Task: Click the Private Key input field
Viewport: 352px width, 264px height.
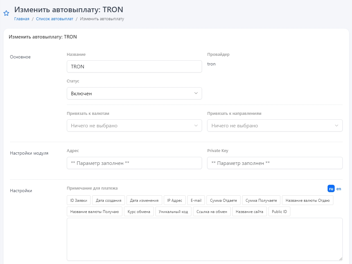Action: 275,163
